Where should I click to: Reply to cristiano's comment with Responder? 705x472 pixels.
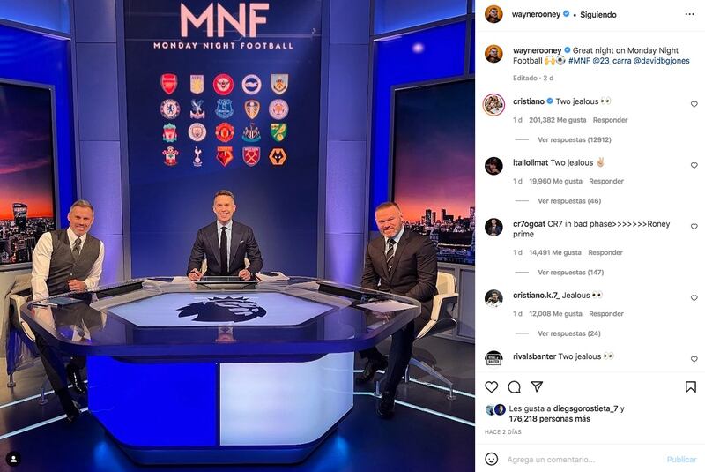610,120
